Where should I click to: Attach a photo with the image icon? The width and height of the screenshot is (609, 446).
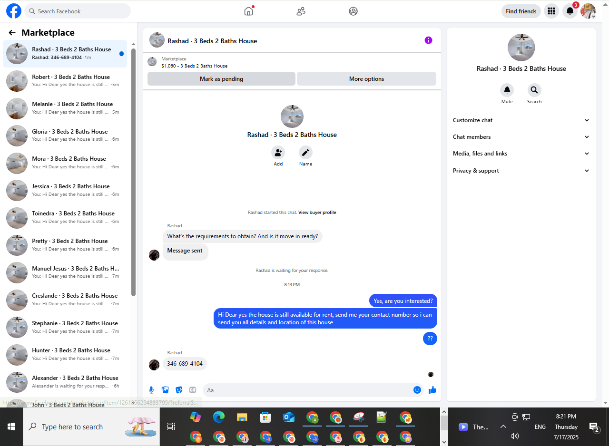(165, 390)
